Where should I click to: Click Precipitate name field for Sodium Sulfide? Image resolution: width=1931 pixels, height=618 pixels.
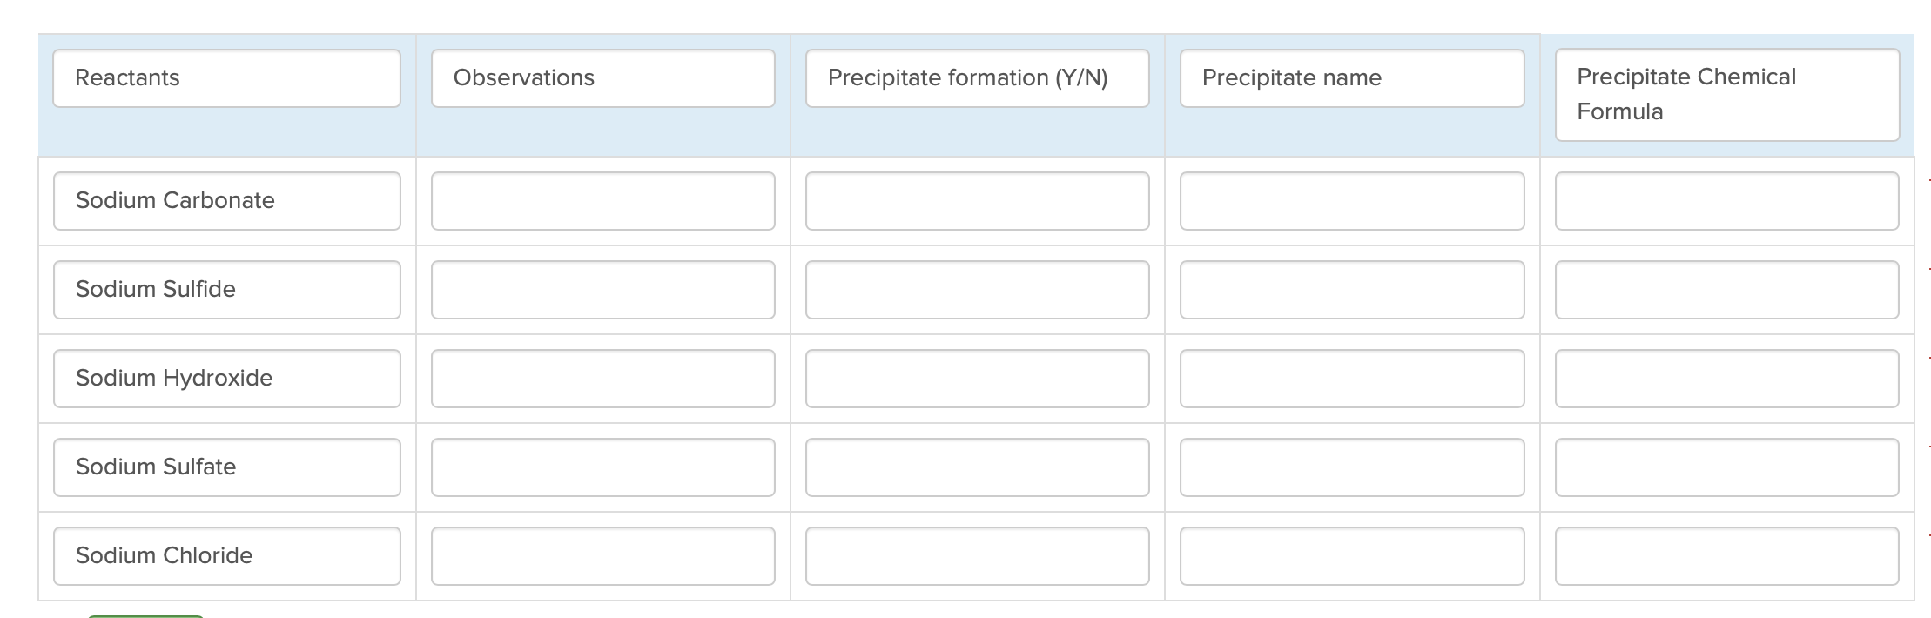pos(1351,290)
